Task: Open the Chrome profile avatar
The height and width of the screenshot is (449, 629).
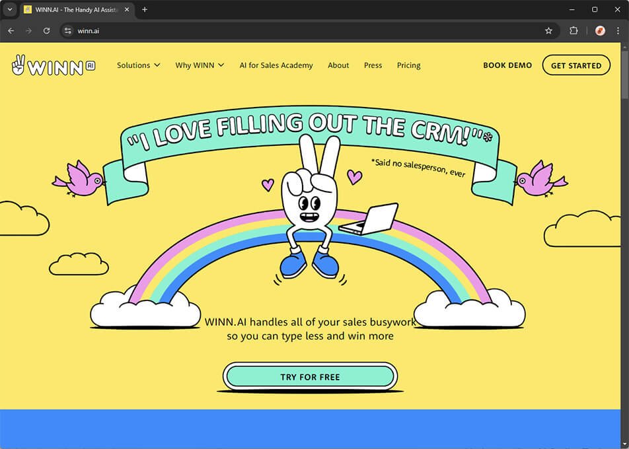Action: coord(600,31)
